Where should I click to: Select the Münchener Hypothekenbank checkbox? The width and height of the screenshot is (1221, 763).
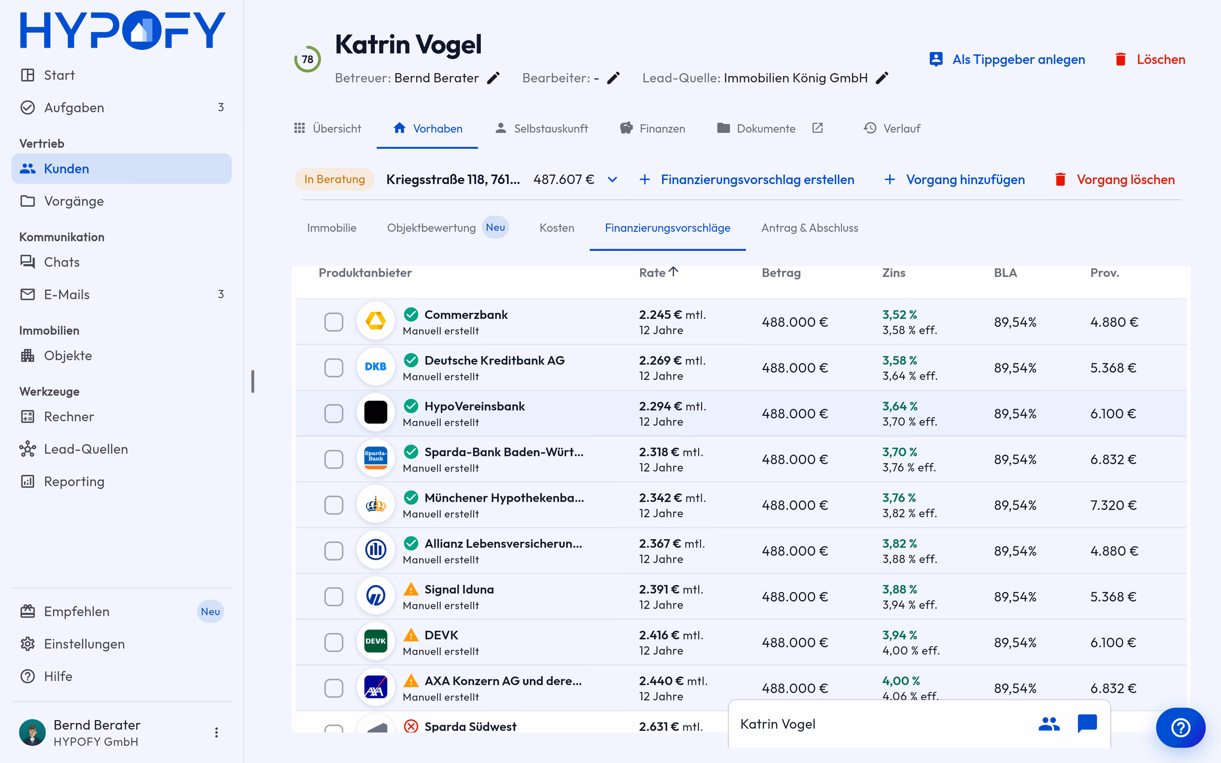(334, 505)
